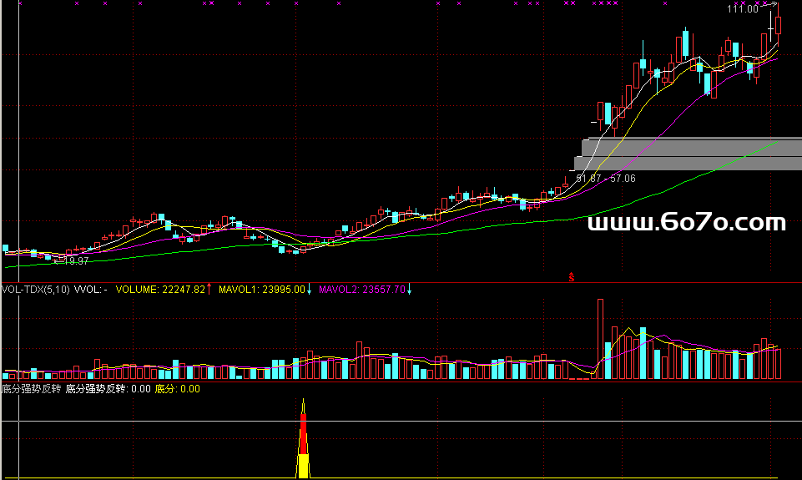Click the MAVOL2: 23557.70 readout
The image size is (802, 480).
click(362, 290)
